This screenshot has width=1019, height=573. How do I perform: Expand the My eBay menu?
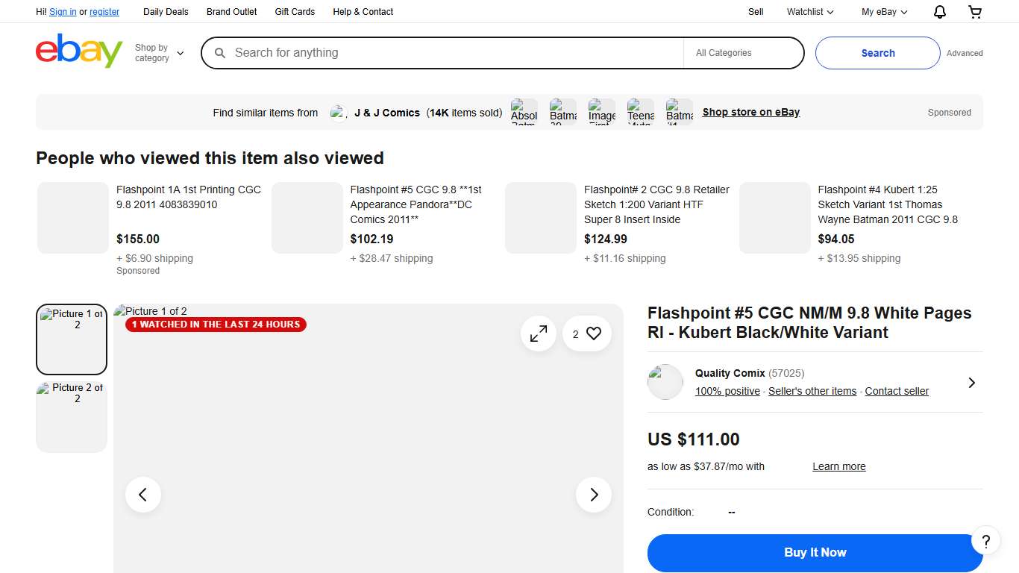(x=884, y=12)
